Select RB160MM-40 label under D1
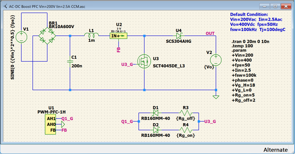Screen dimensions: 295x154 coord(156,119)
